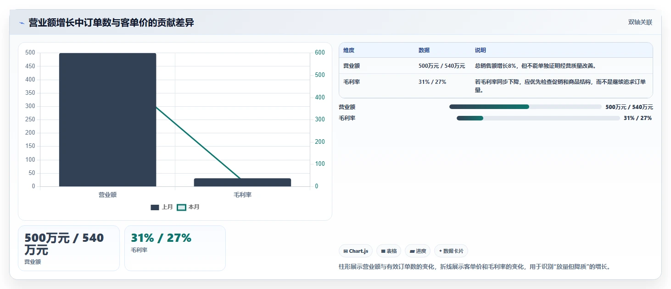Image resolution: width=671 pixels, height=289 pixels.
Task: Select the 数据卡片 tag
Action: point(451,251)
